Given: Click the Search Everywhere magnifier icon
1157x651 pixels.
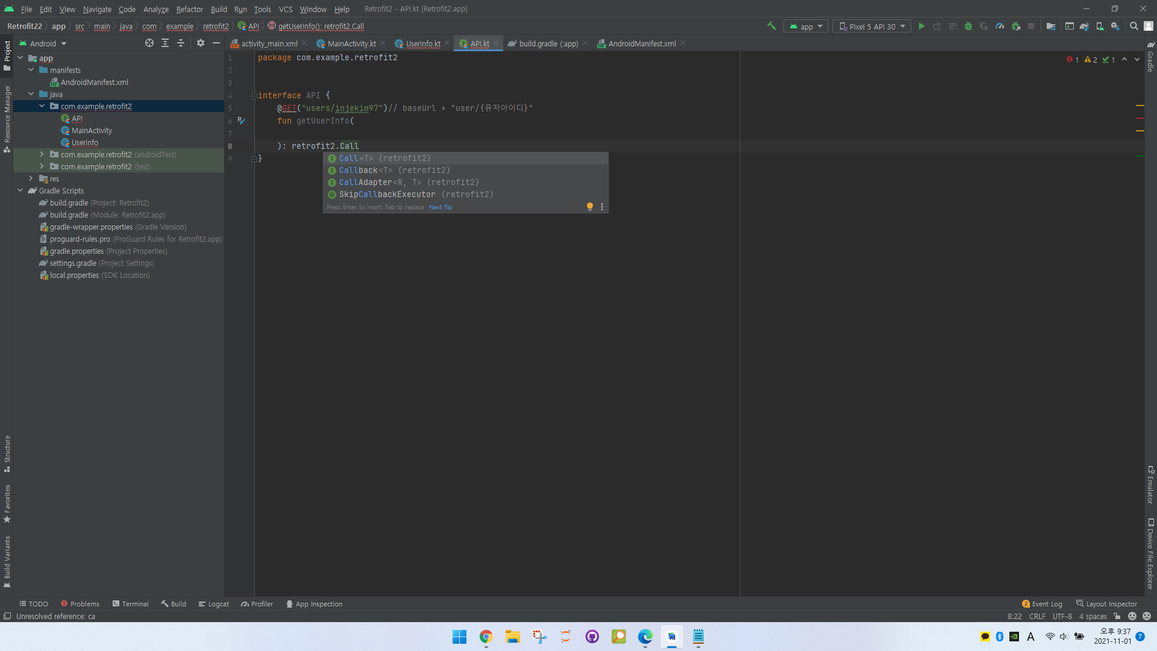Looking at the screenshot, I should tap(1133, 27).
